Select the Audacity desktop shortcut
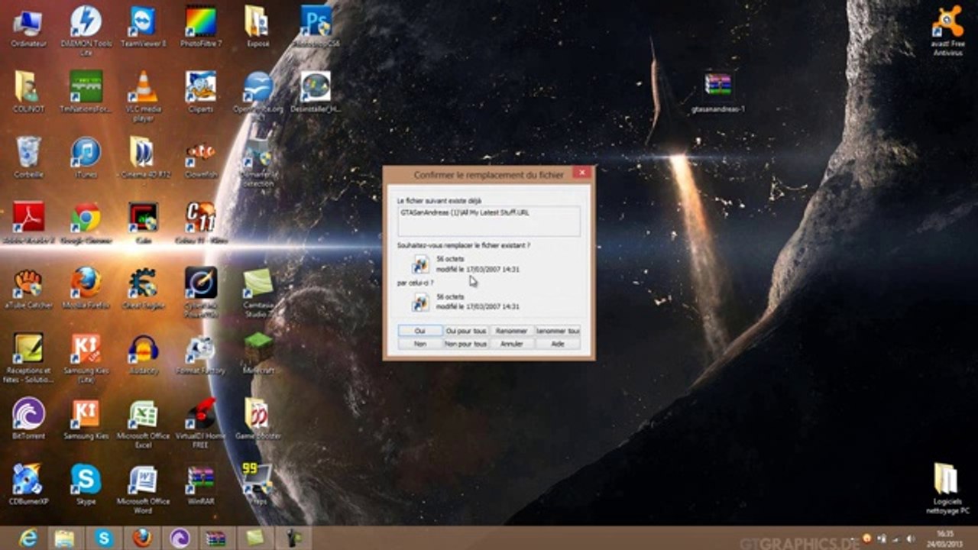978x550 pixels. coord(143,354)
